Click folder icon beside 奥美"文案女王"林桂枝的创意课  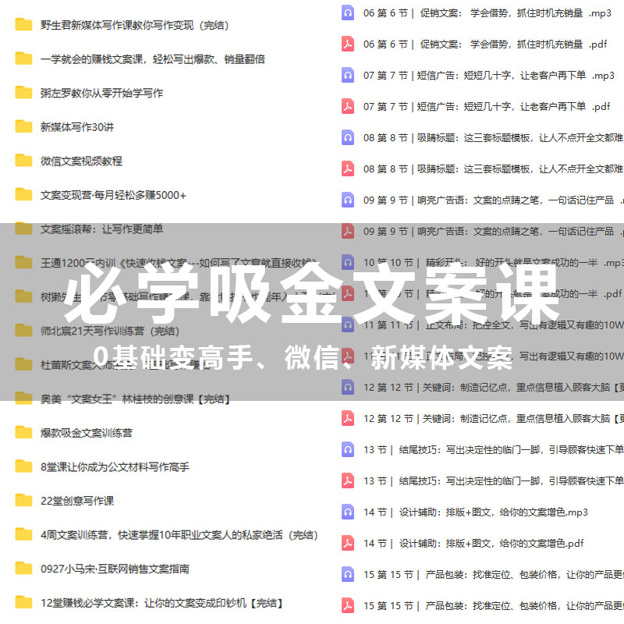point(23,399)
